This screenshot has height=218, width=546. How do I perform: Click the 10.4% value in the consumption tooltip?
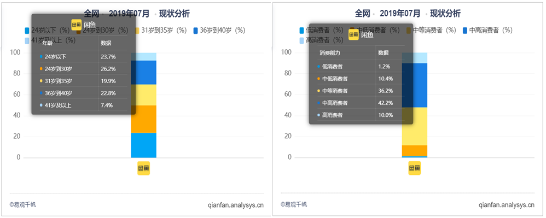386,79
